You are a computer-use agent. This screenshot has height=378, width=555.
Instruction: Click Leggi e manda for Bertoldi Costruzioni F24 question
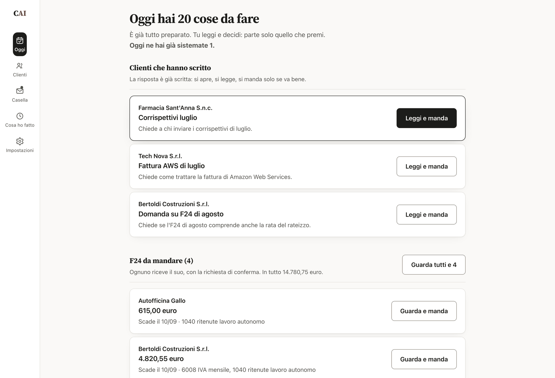(426, 214)
